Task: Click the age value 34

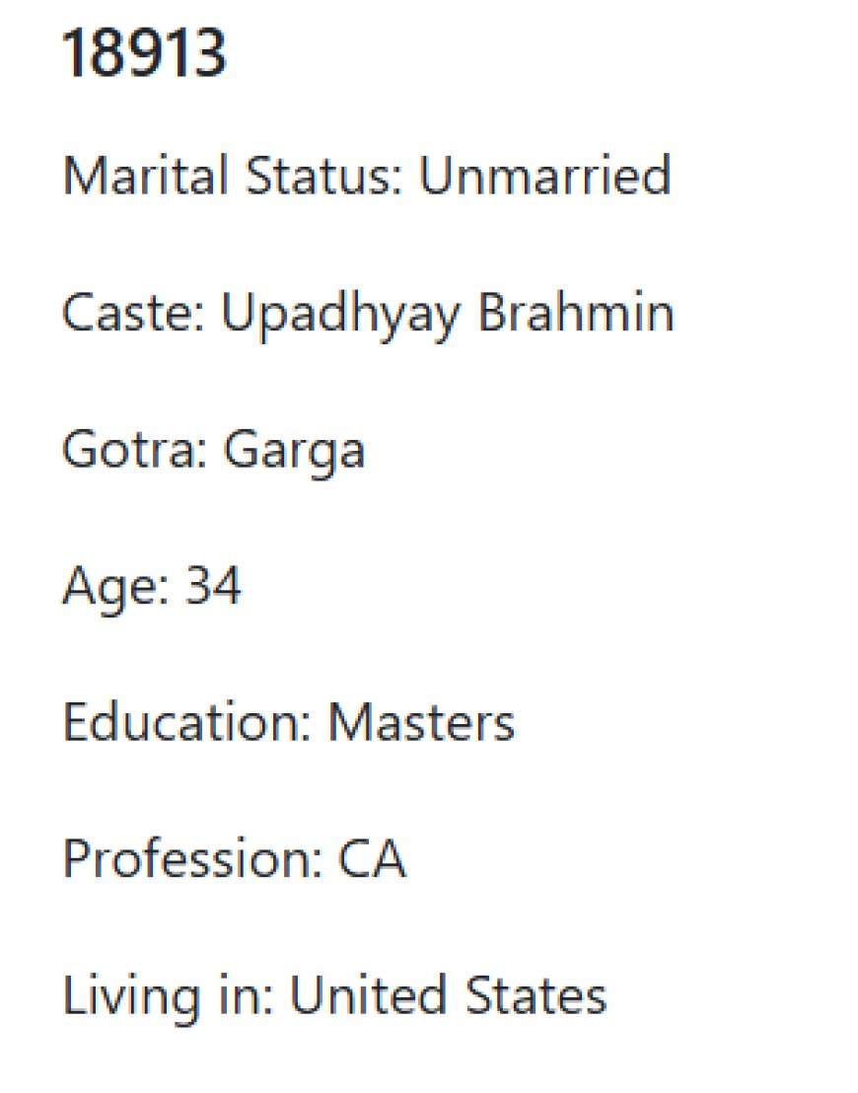Action: [x=213, y=586]
